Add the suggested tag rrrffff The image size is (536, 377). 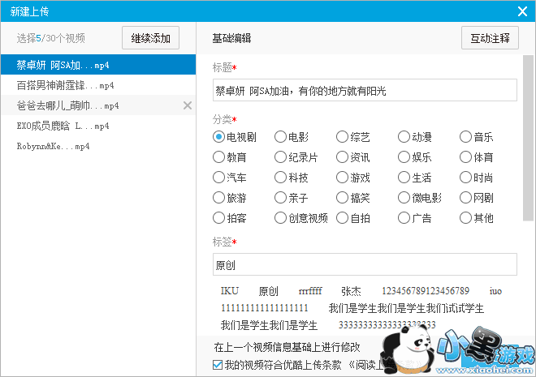(x=310, y=291)
